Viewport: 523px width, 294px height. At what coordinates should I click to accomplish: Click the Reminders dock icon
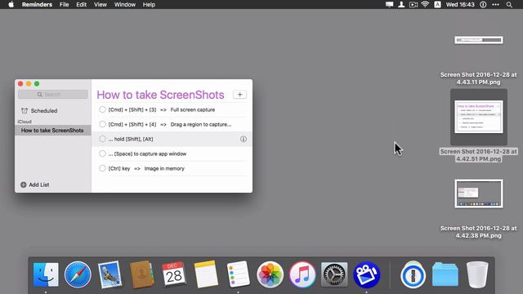coord(238,274)
